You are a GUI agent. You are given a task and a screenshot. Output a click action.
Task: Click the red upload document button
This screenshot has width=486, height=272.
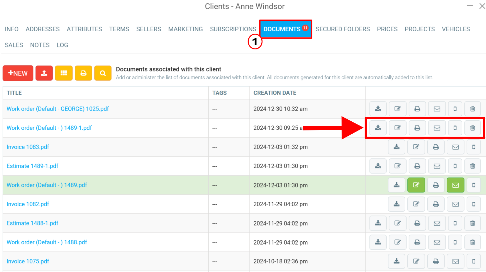pos(44,73)
